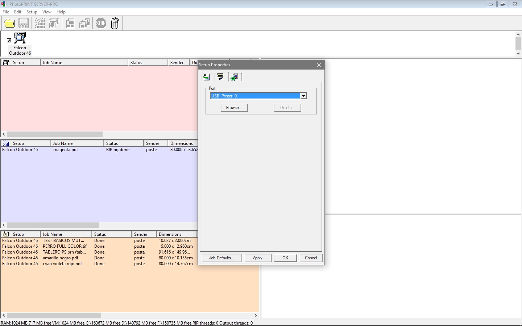This screenshot has width=522, height=326.
Task: Click the trash can Delete icon
Action: click(x=115, y=24)
